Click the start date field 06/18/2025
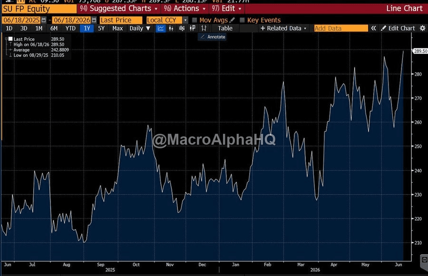Image resolution: width=428 pixels, height=276 pixels. [21, 20]
